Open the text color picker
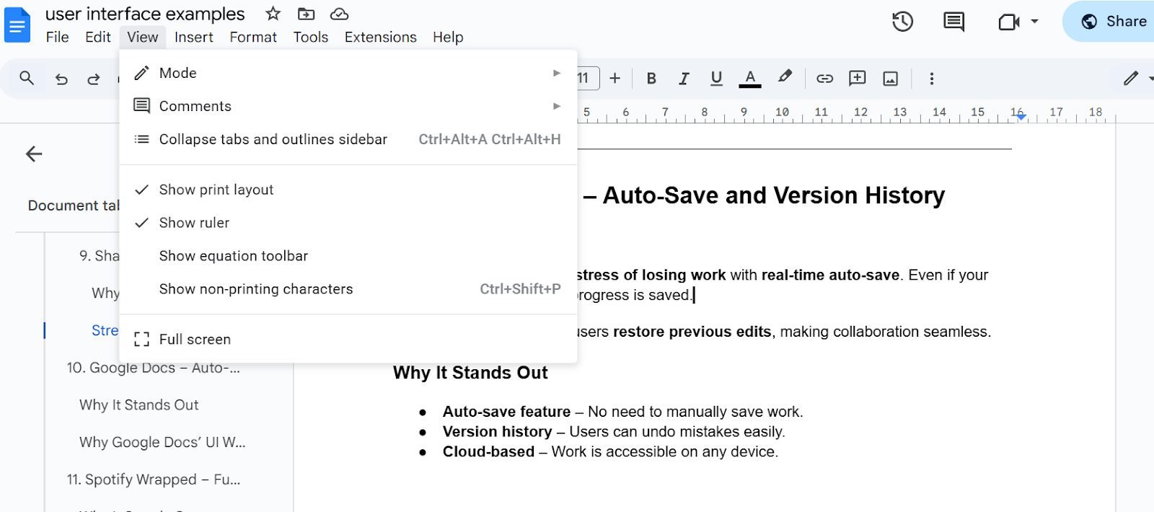 [x=750, y=79]
